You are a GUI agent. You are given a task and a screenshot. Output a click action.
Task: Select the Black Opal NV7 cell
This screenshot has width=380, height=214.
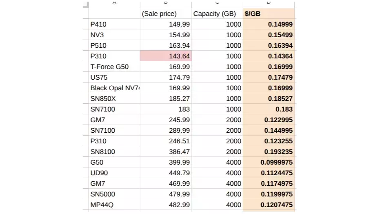point(114,88)
